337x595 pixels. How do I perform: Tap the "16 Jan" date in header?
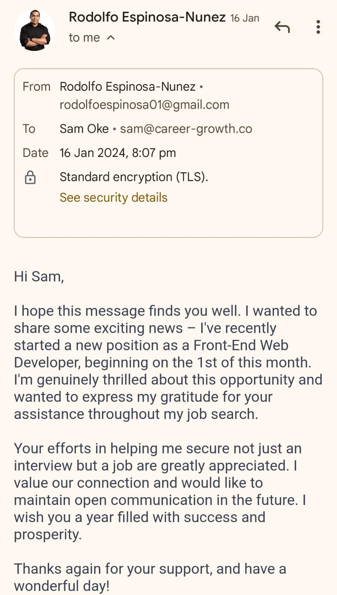[x=245, y=18]
